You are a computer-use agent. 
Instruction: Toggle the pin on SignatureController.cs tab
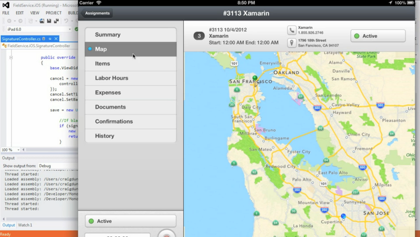[x=50, y=39]
